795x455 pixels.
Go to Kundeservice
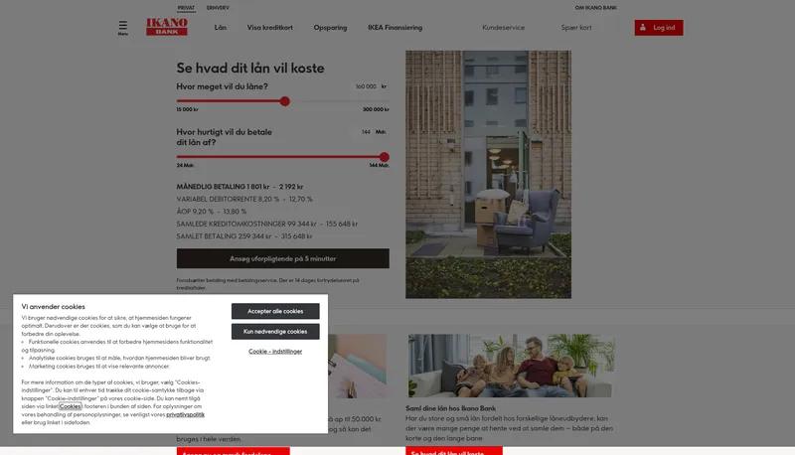(504, 28)
